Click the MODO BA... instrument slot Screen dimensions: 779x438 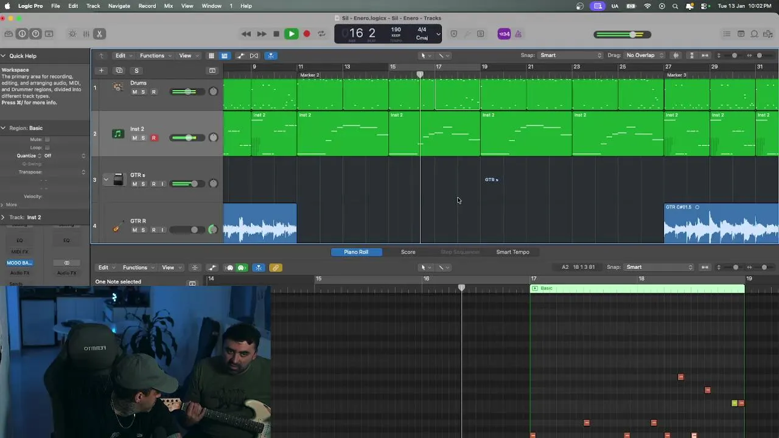coord(19,263)
